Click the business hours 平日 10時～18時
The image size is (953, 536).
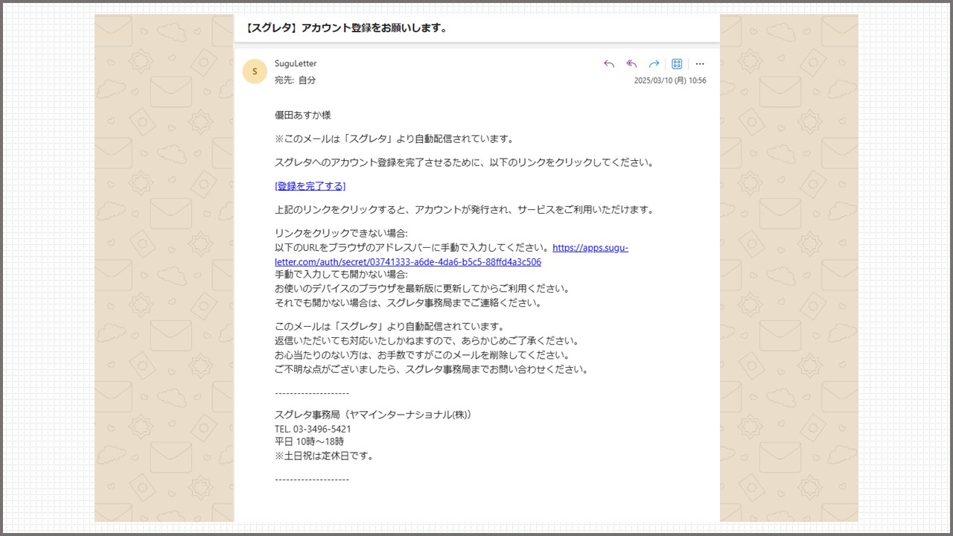point(309,441)
